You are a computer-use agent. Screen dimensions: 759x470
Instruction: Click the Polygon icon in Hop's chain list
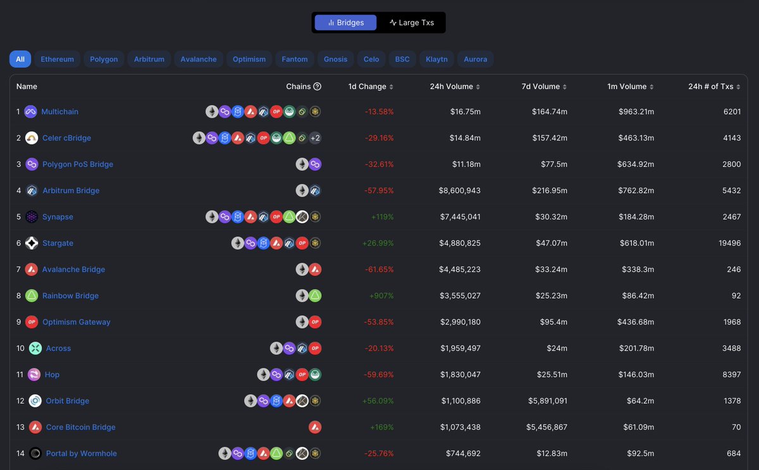[x=276, y=374]
